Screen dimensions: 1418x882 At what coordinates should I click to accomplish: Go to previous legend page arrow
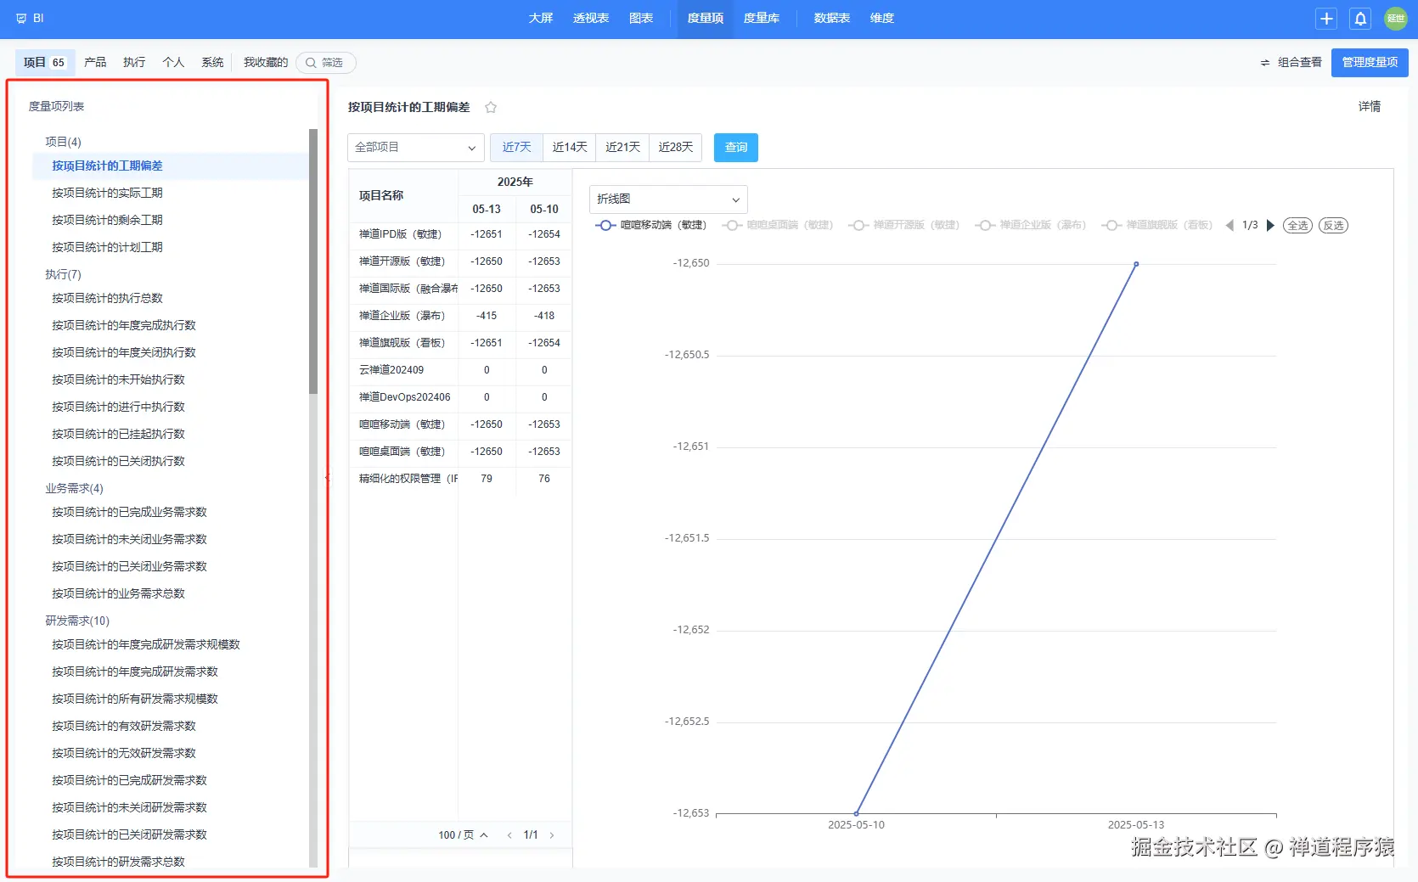[1229, 225]
